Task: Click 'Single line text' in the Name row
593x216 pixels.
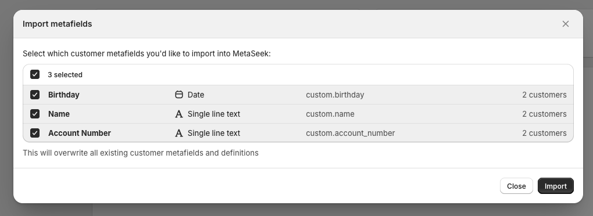Action: tap(214, 114)
